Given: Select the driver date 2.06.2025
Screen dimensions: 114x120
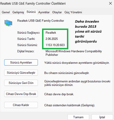Looking at the screenshot, I should point(52,39).
